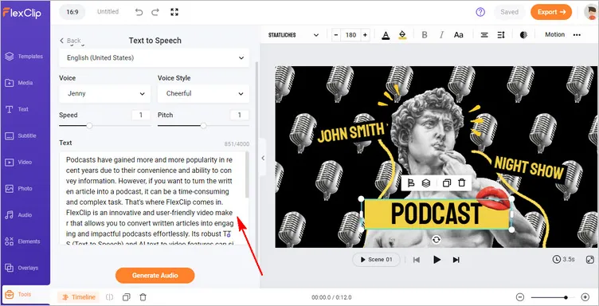
Task: Skip to next scene
Action: pos(456,260)
